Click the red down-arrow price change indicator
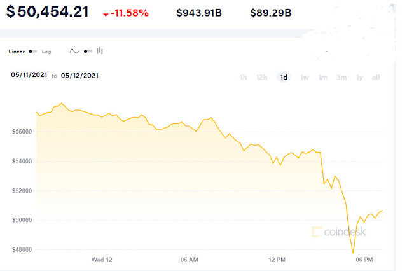407x271 pixels. tap(106, 15)
